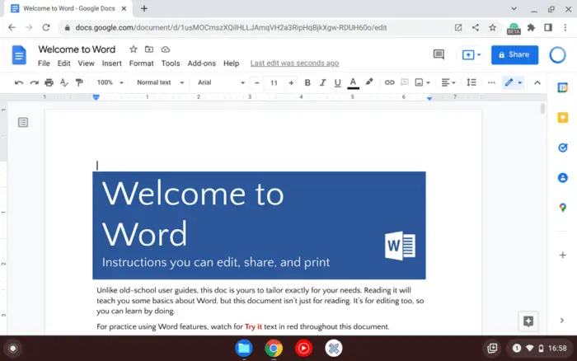
Task: Click the document title 'Welcome to Word'
Action: (77, 49)
